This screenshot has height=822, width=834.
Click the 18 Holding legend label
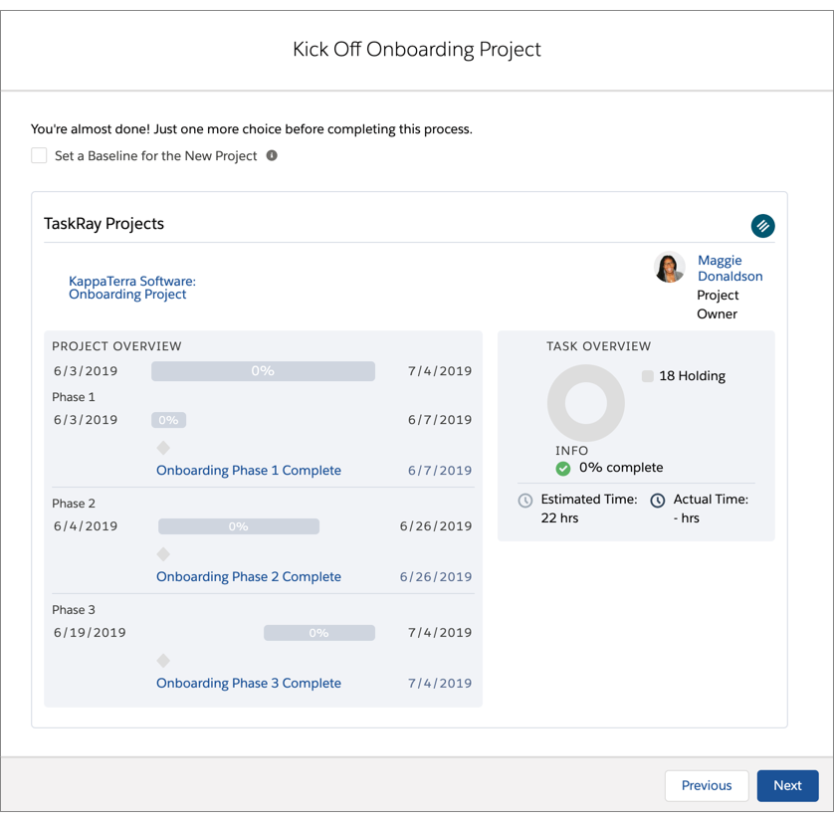tap(692, 376)
